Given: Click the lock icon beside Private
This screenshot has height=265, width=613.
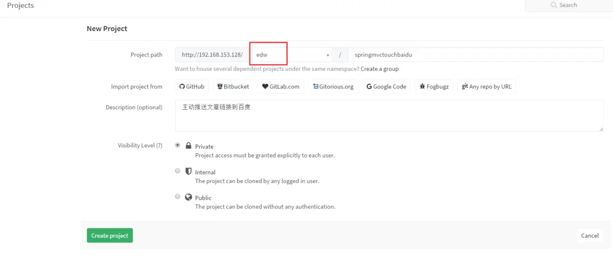Looking at the screenshot, I should coord(188,146).
